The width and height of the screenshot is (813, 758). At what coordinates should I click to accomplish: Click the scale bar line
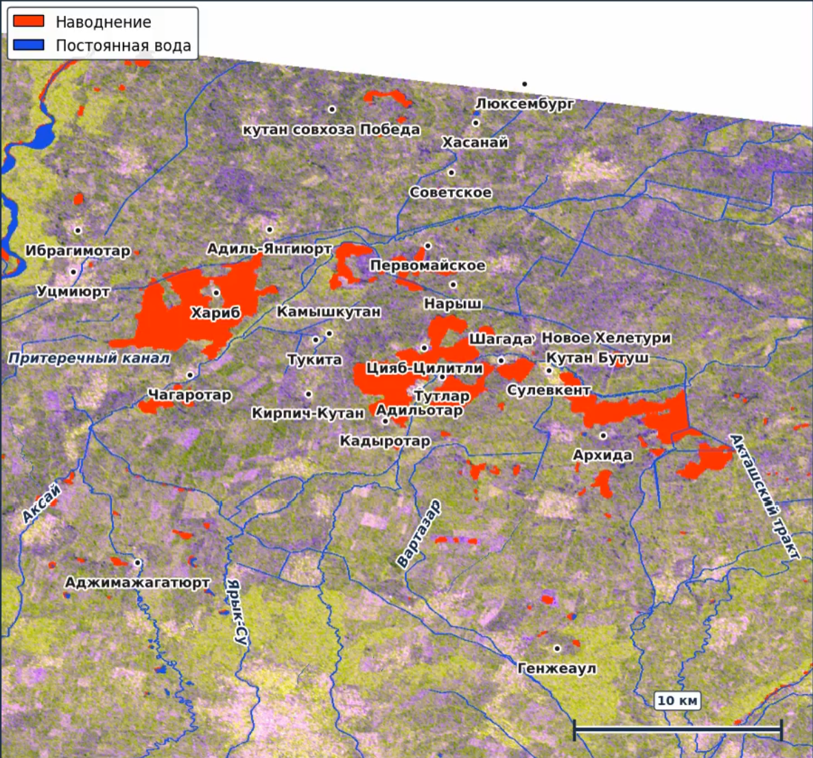(x=678, y=729)
